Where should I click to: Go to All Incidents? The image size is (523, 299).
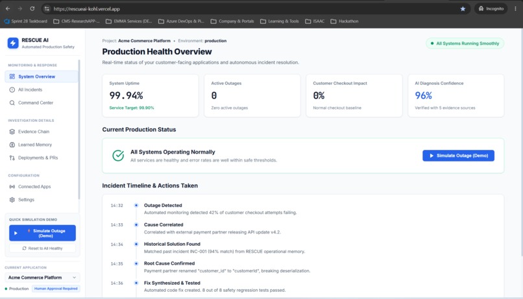(x=42, y=90)
